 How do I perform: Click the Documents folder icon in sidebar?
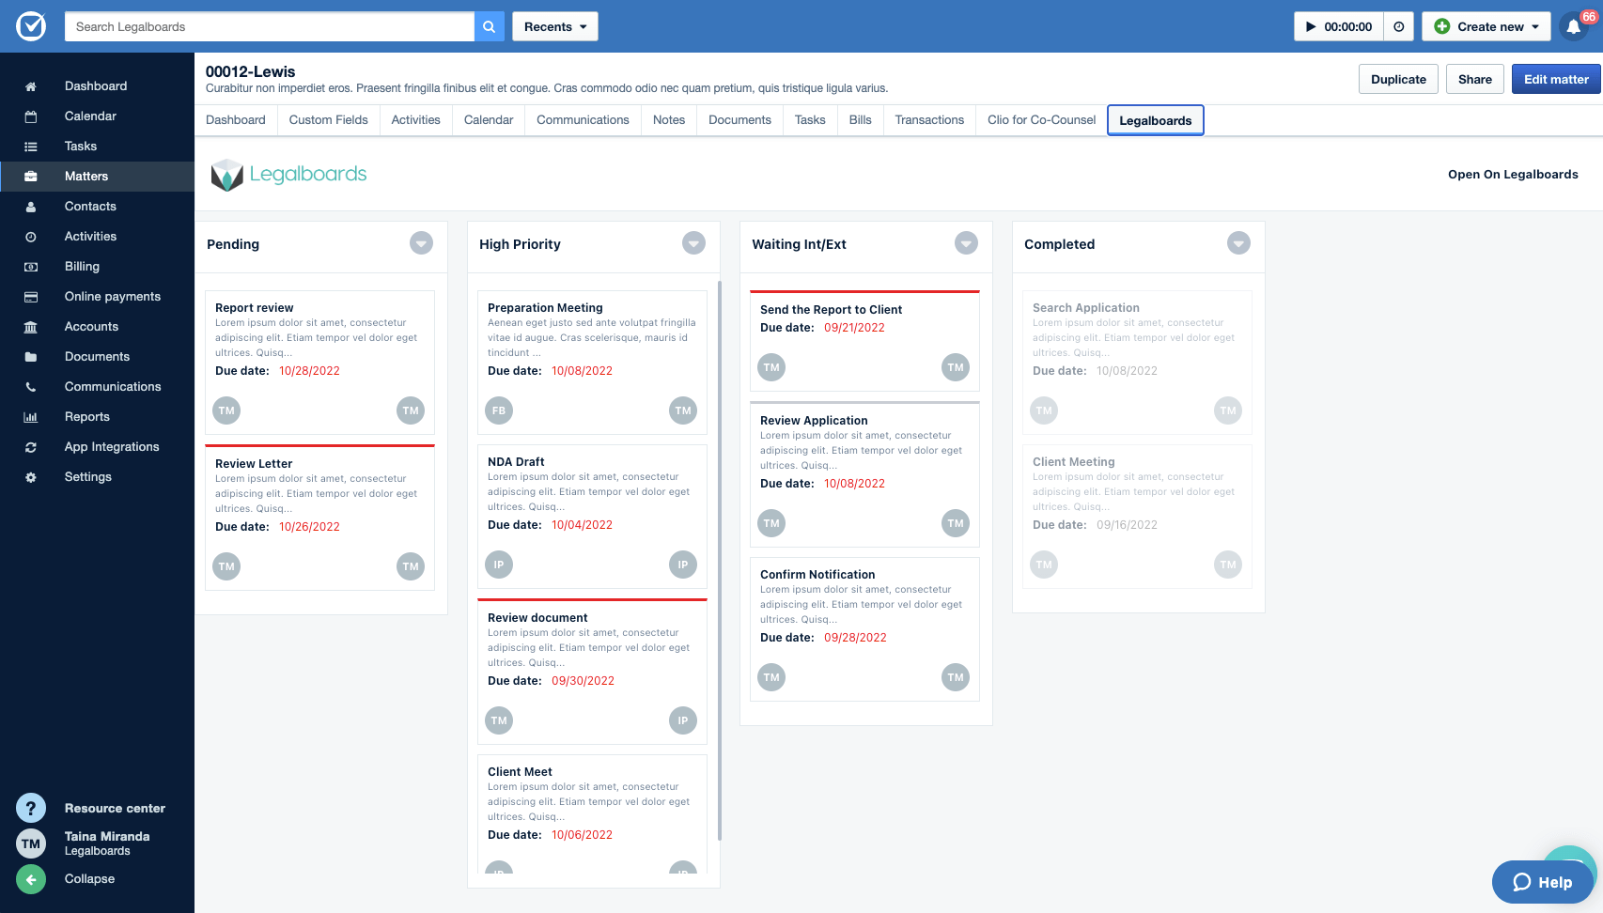pos(31,357)
